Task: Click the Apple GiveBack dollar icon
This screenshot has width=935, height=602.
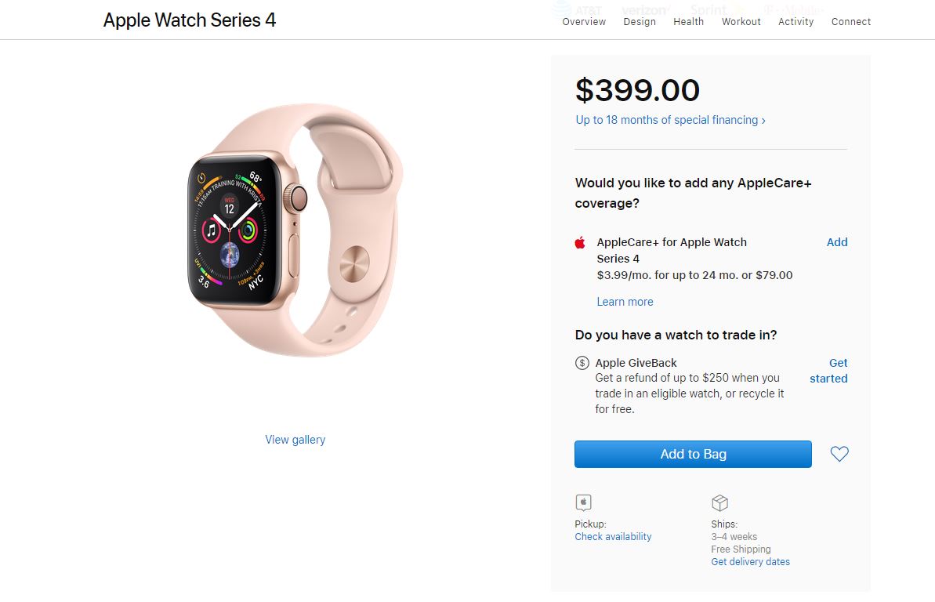Action: [582, 363]
